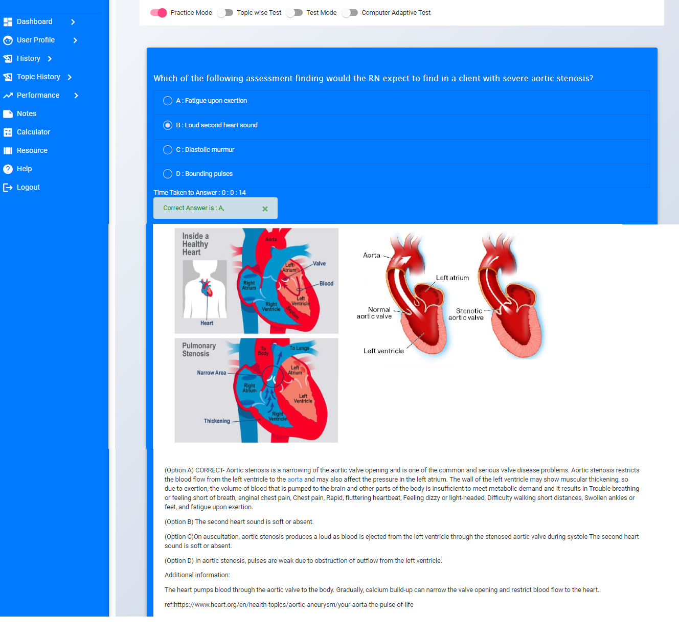Screen dimensions: 679x637
Task: Dismiss the Correct Answer notification
Action: tap(265, 209)
